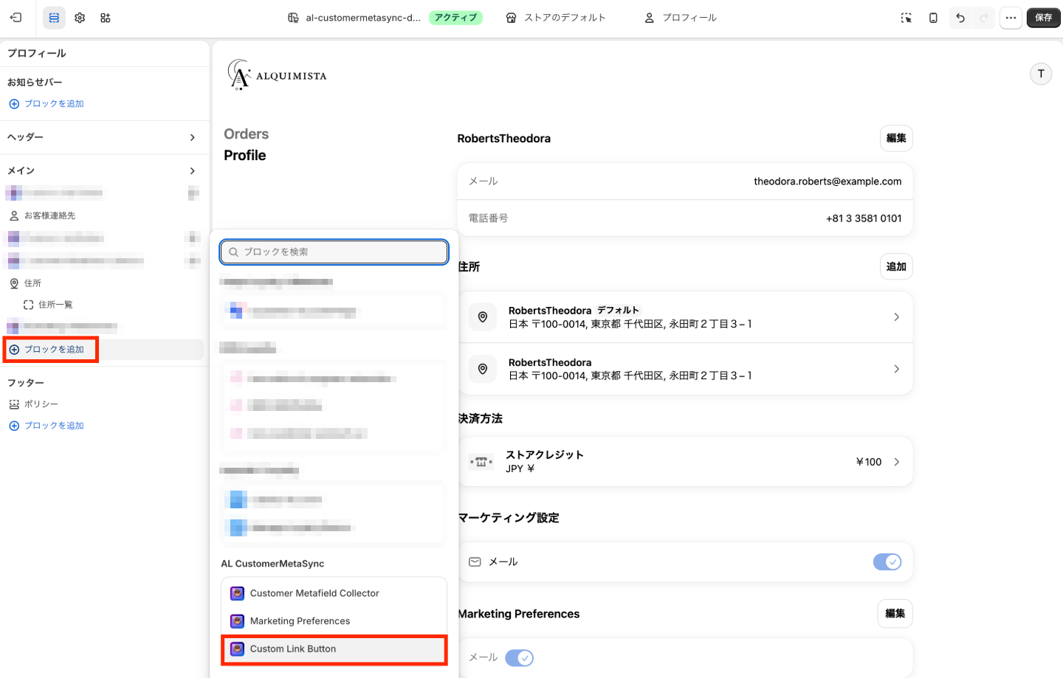Click the お客様連絡先 person icon
1063x678 pixels.
click(14, 216)
